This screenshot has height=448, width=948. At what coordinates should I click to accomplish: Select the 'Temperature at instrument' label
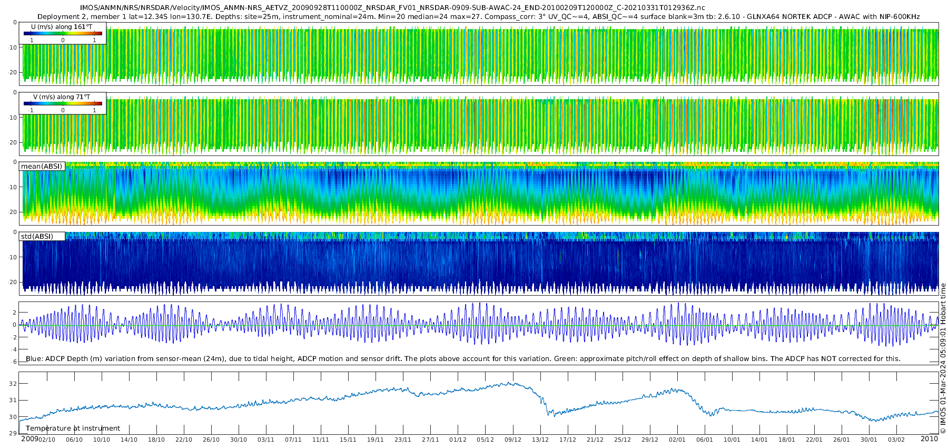[73, 428]
